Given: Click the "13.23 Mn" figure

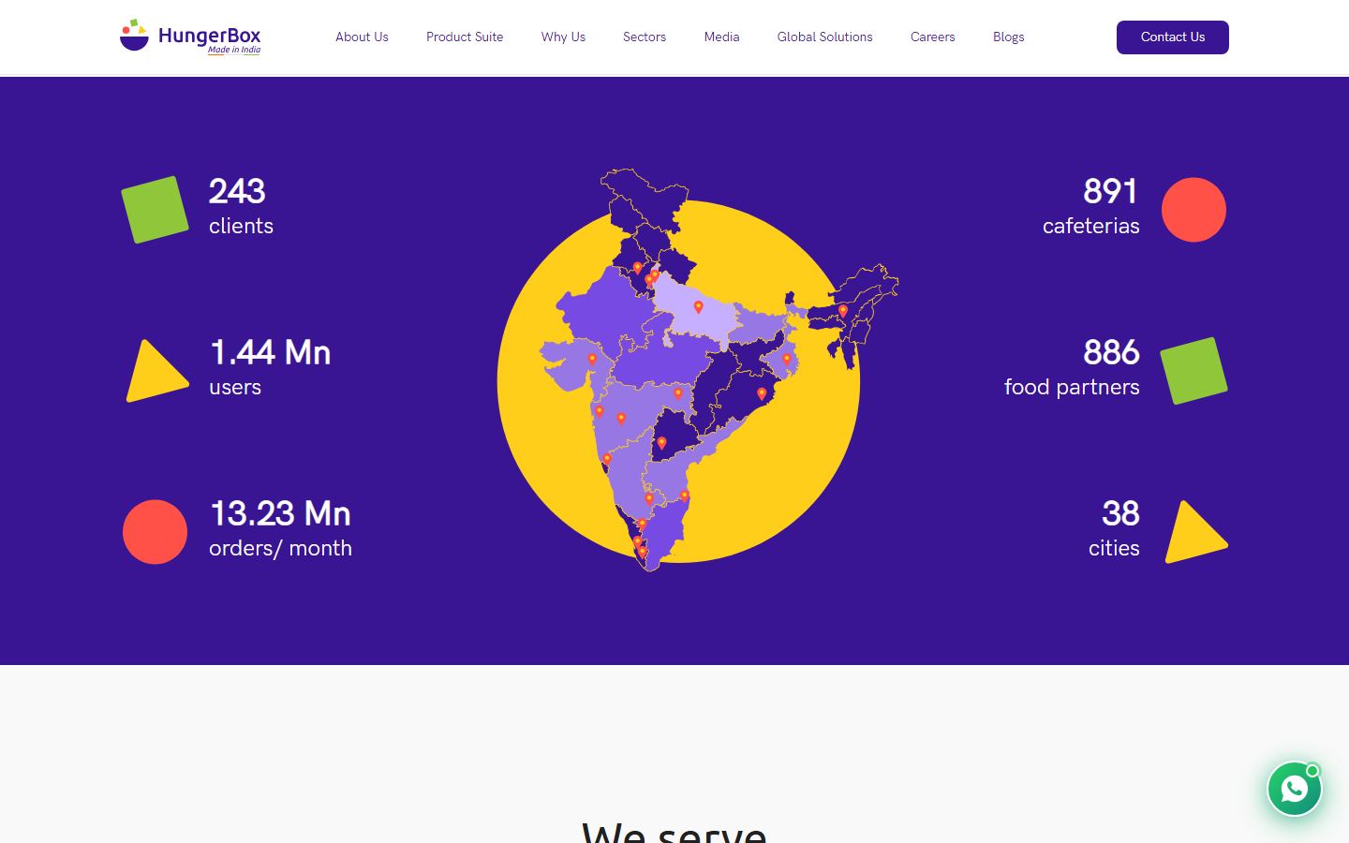Looking at the screenshot, I should pos(280,513).
